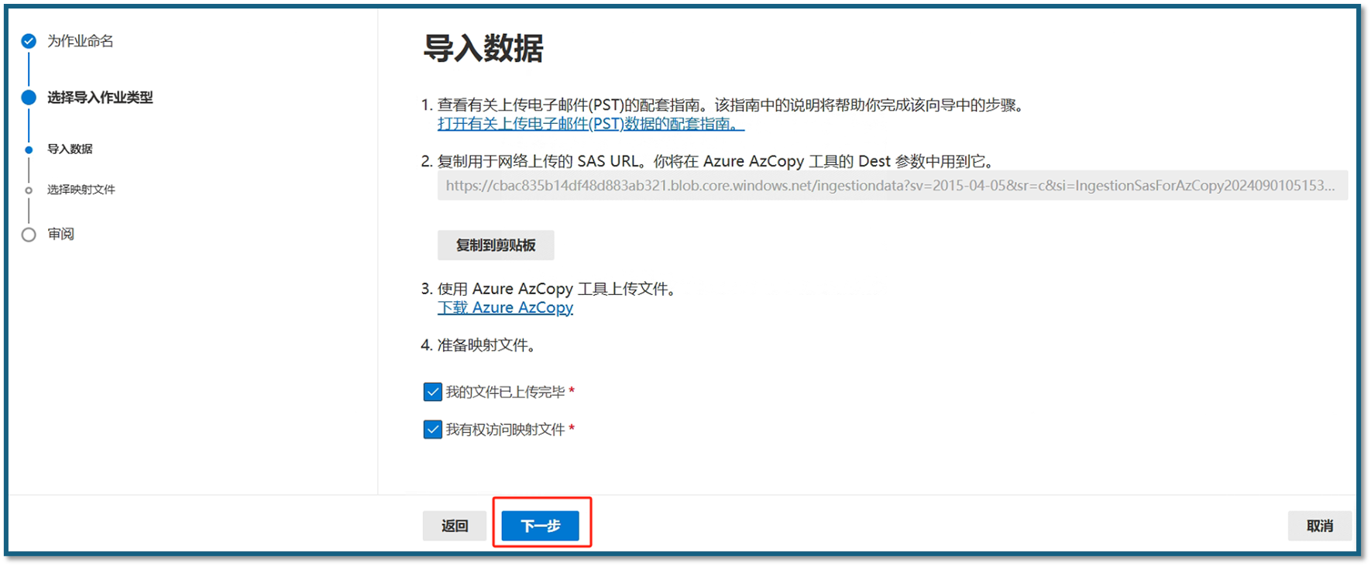Select the 审阅 step label
This screenshot has width=1371, height=566.
[60, 234]
